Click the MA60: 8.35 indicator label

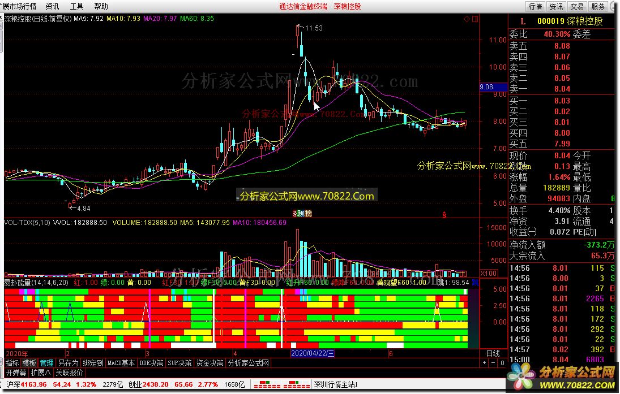197,19
